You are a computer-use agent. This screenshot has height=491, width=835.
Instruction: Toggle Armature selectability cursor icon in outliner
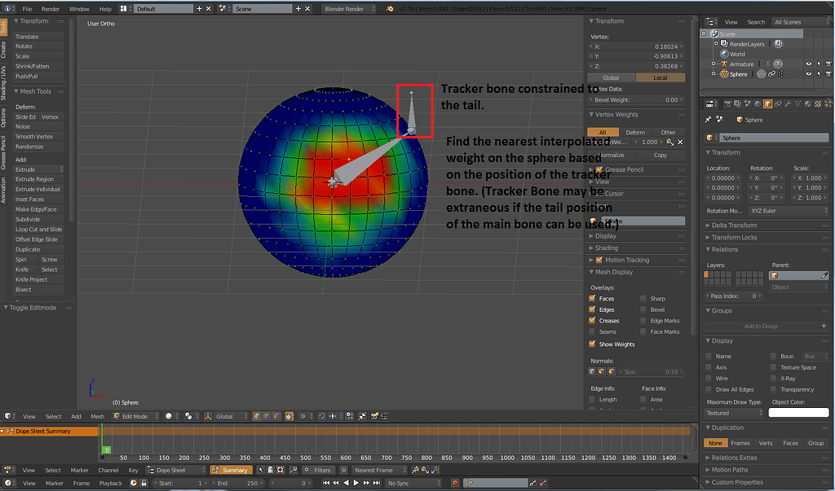pyautogui.click(x=819, y=64)
